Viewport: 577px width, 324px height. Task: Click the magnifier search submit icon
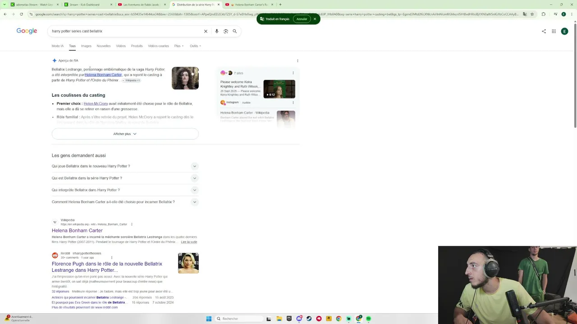[235, 31]
